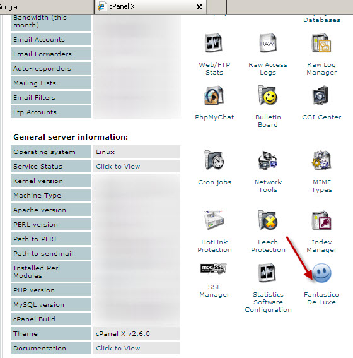Open the Fantastico De Luxe smiley icon
This screenshot has height=358, width=353.
click(x=321, y=273)
